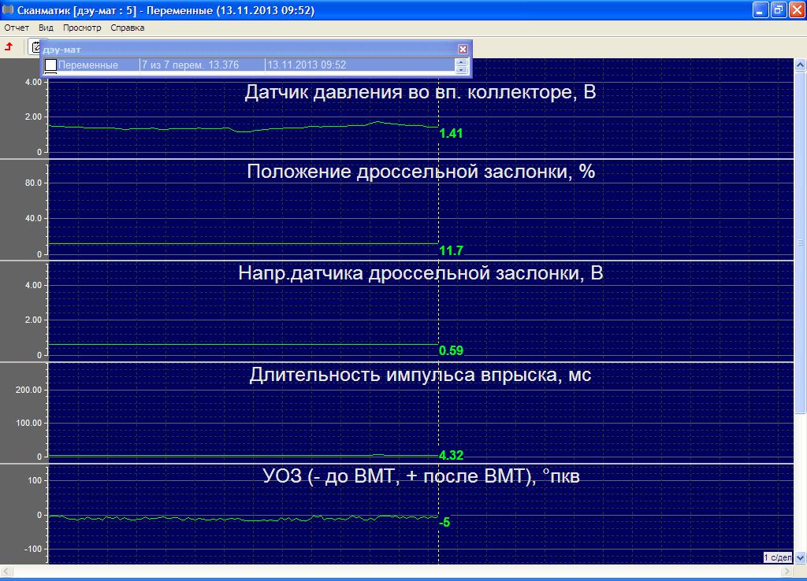Click the vertical scrollbar up arrow
Image resolution: width=807 pixels, height=581 pixels.
(801, 65)
